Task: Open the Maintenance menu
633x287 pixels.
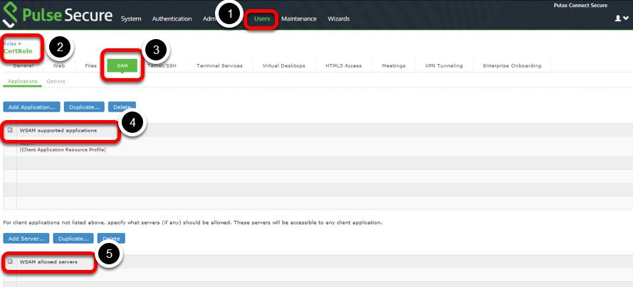Action: [x=298, y=18]
